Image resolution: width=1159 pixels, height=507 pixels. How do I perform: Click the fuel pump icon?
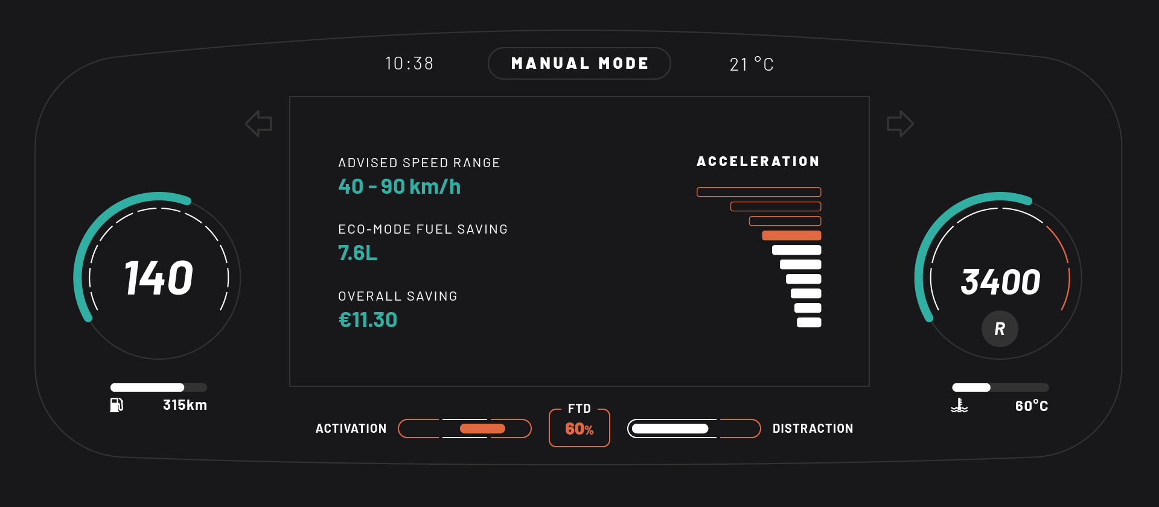pyautogui.click(x=117, y=405)
